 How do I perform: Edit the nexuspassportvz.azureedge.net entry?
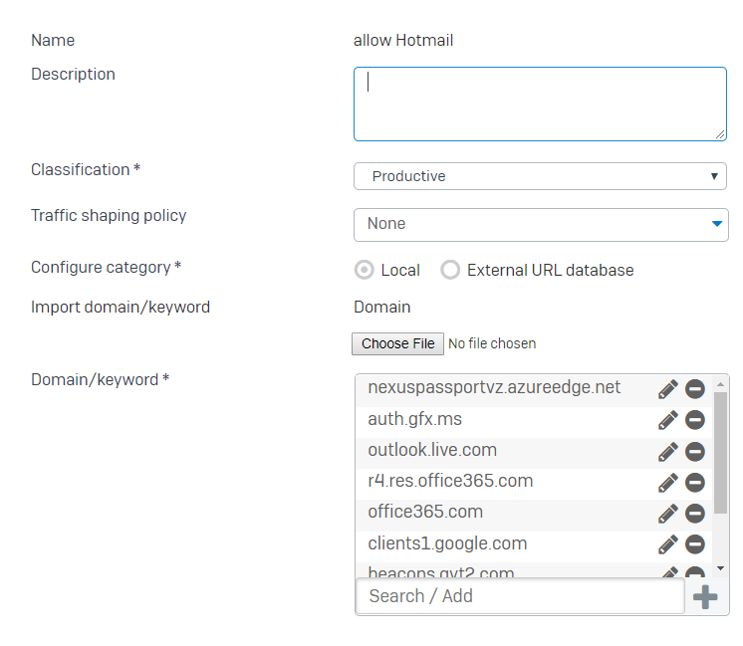667,389
